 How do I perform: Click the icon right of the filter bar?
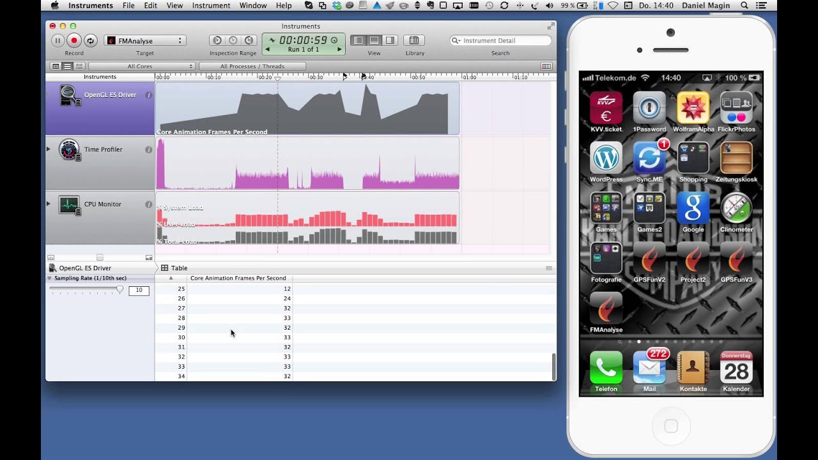coord(546,66)
